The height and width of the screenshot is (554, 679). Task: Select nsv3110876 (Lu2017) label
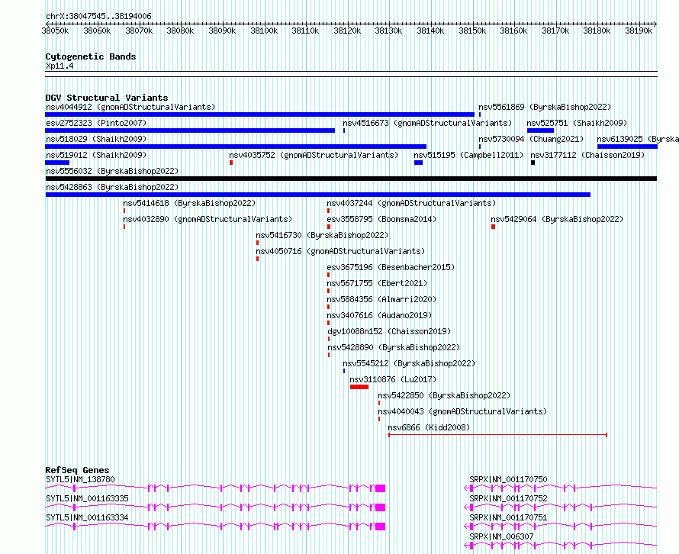tap(393, 379)
